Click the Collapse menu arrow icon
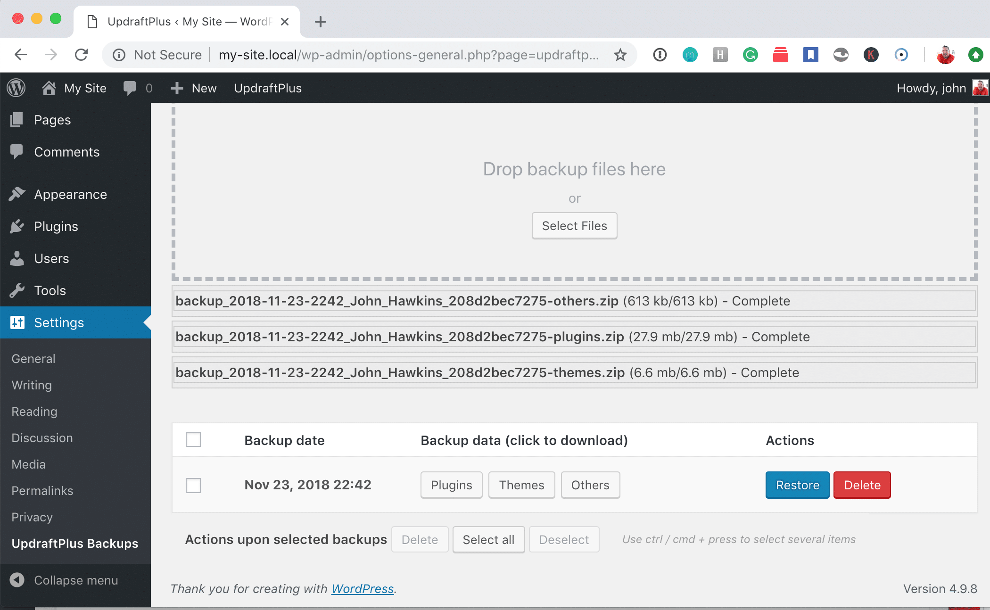The width and height of the screenshot is (990, 610). pos(17,580)
